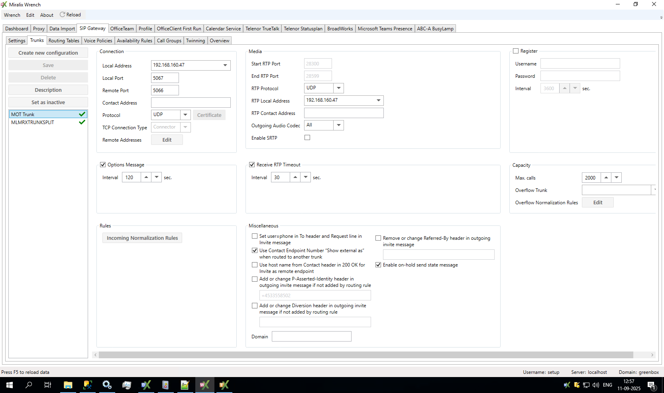Click the scroll right arrow of horizontal scrollbar
Image resolution: width=664 pixels, height=393 pixels.
[652, 355]
